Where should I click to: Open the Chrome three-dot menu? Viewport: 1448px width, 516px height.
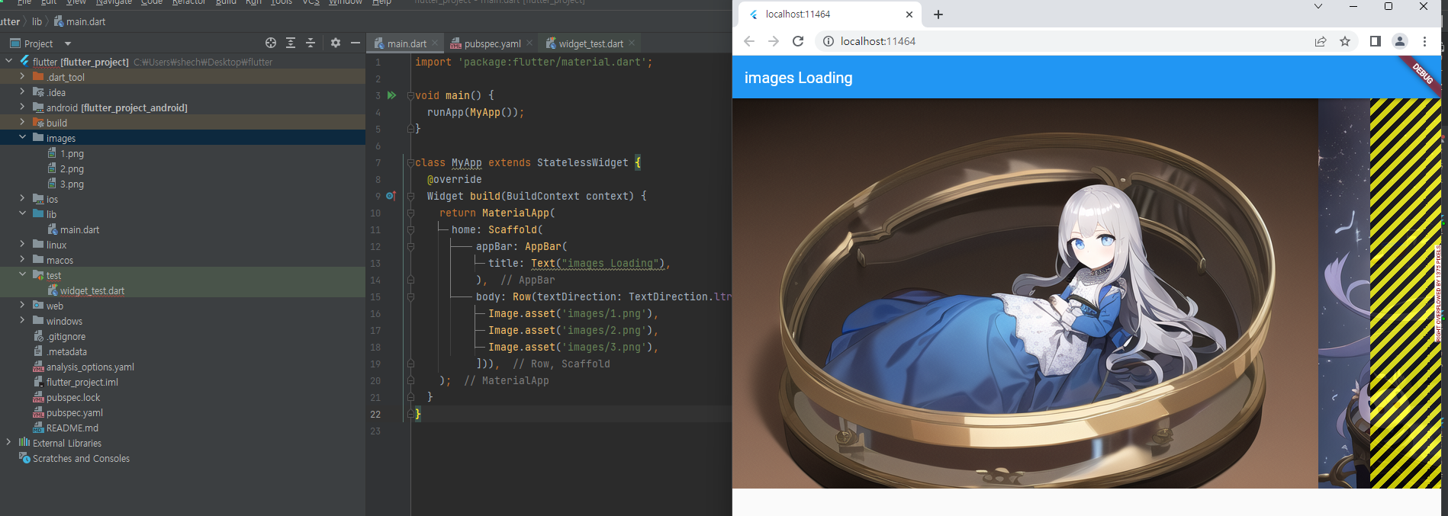(1424, 41)
